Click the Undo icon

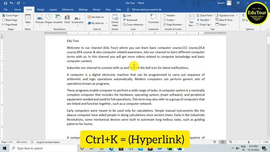[11, 3]
